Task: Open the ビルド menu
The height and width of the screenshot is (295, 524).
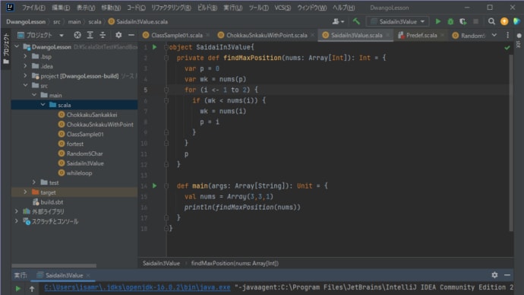Action: [x=207, y=8]
